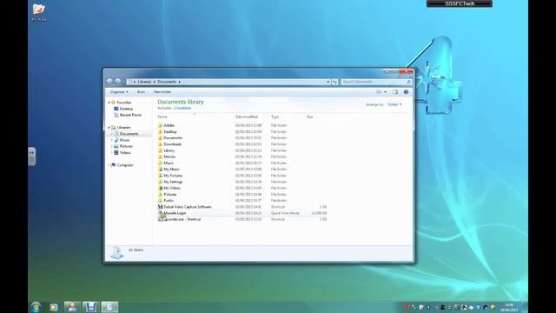Click the Libraries breadcrumb in address bar

tap(144, 82)
